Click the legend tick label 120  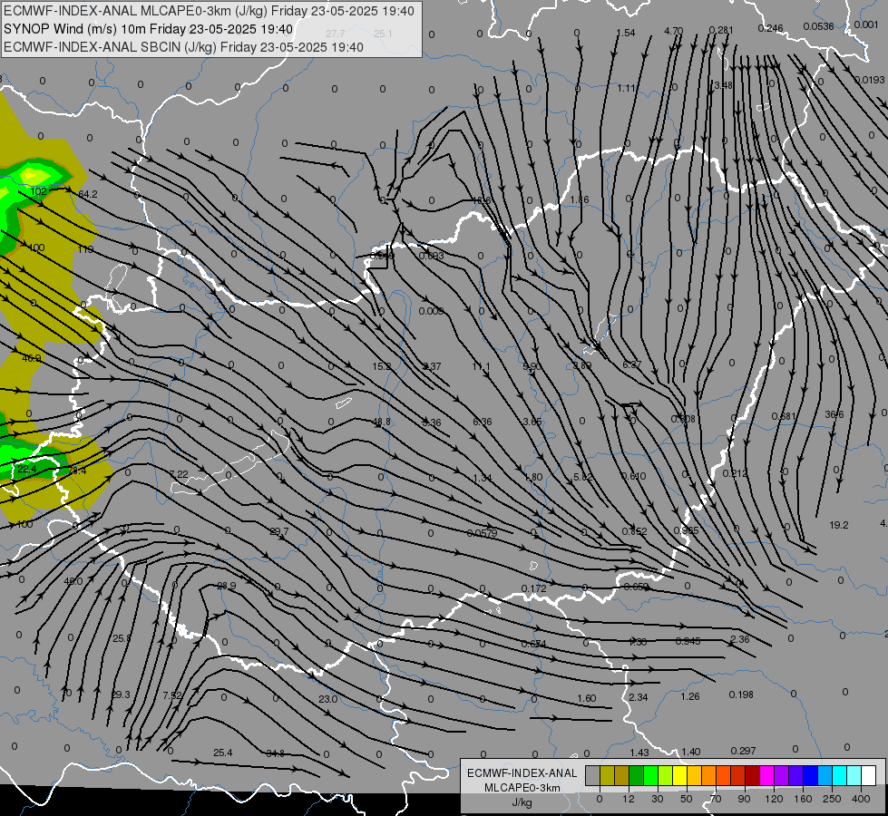click(774, 799)
